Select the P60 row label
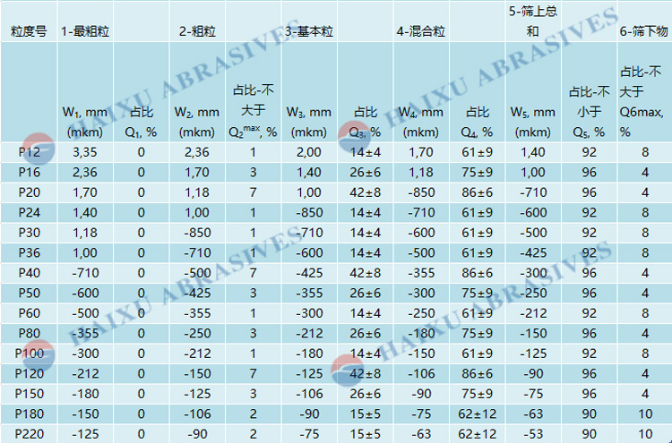 point(29,311)
